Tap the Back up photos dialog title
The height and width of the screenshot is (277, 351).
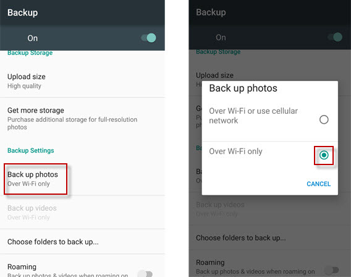click(x=243, y=88)
